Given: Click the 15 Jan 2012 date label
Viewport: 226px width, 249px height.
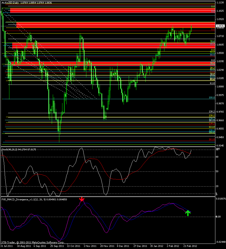Looking at the screenshot, I should [157, 246].
